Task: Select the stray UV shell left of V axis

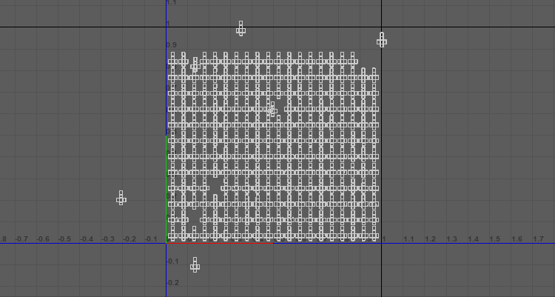Action: point(121,198)
